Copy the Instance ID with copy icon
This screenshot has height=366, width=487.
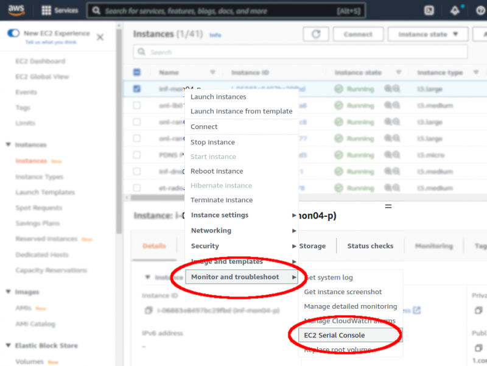tap(148, 311)
